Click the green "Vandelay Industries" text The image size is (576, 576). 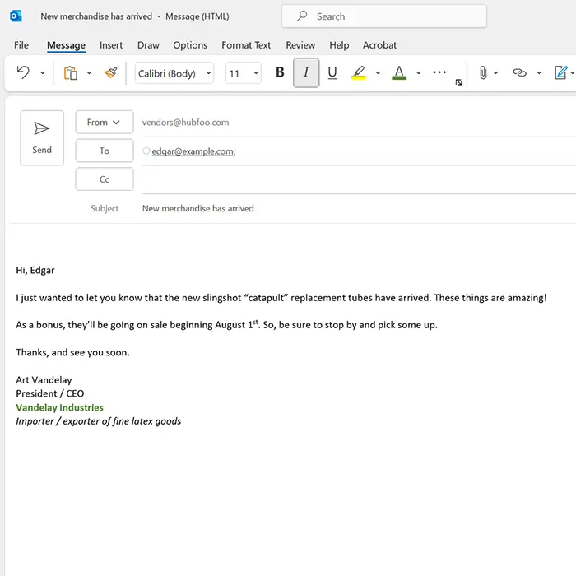pos(59,407)
